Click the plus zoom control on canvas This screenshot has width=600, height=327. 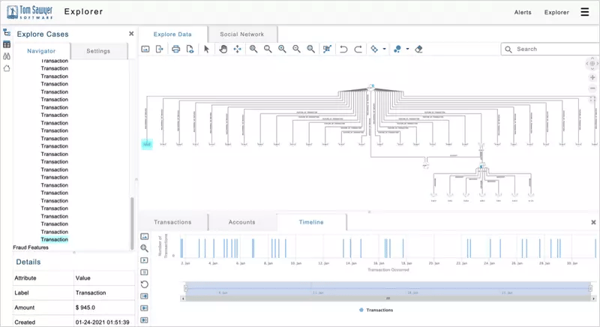pyautogui.click(x=592, y=77)
